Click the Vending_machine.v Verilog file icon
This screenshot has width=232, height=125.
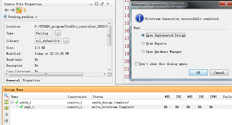point(5,17)
